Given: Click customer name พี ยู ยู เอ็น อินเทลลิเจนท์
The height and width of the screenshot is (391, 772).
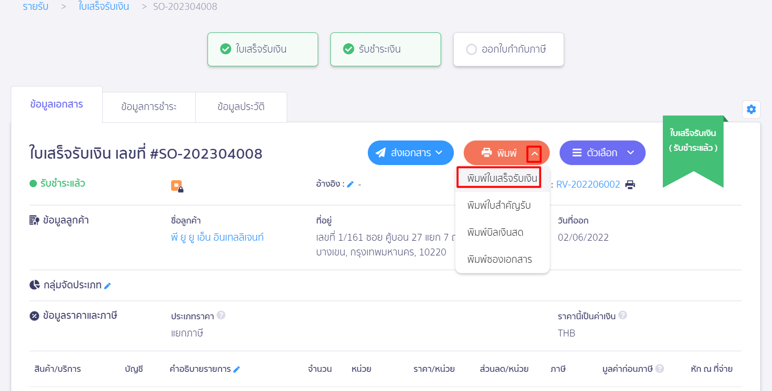Looking at the screenshot, I should pos(215,237).
